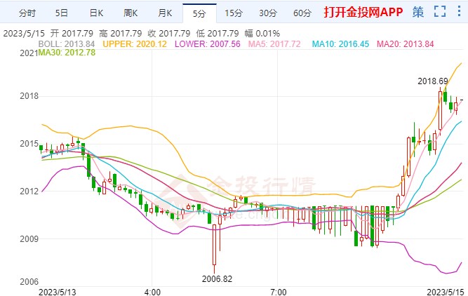Image resolution: width=468 pixels, height=296 pixels.
Task: Click the MA30: 2012.78 legend label
Action: click(x=67, y=53)
